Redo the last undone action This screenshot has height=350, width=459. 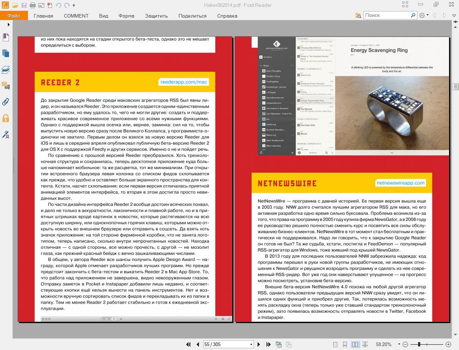pyautogui.click(x=67, y=5)
